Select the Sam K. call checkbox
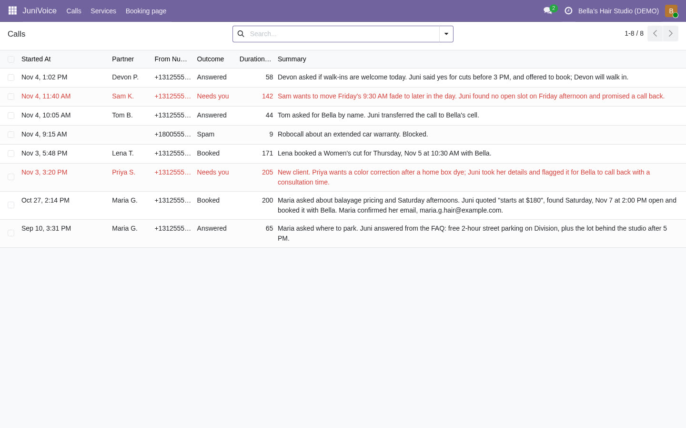The image size is (686, 428). [11, 97]
